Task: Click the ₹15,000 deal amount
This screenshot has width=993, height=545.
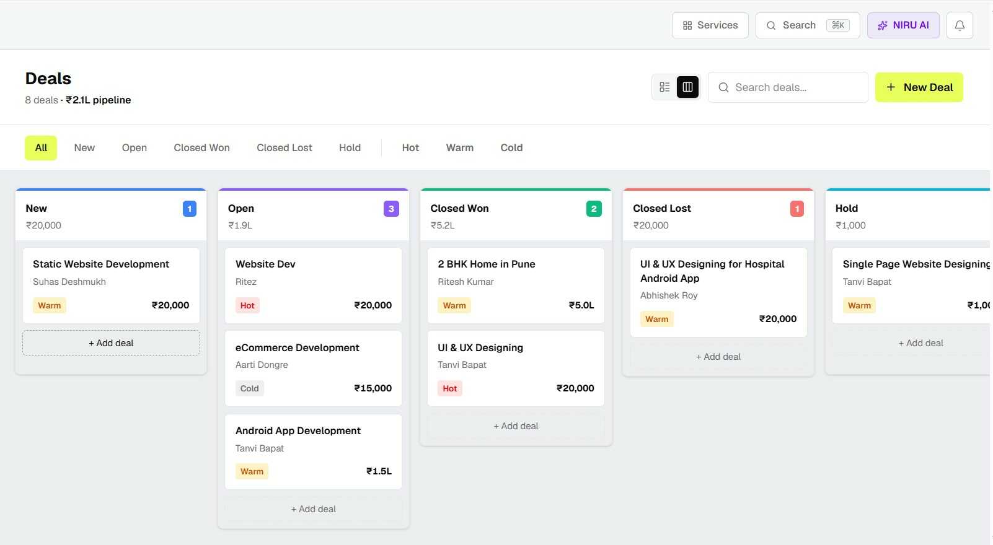Action: tap(373, 388)
